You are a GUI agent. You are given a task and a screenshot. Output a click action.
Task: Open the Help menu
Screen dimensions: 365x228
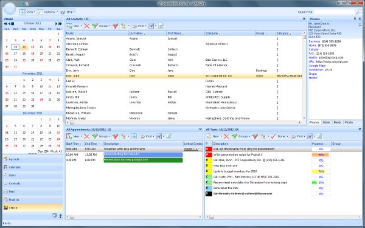68,12
